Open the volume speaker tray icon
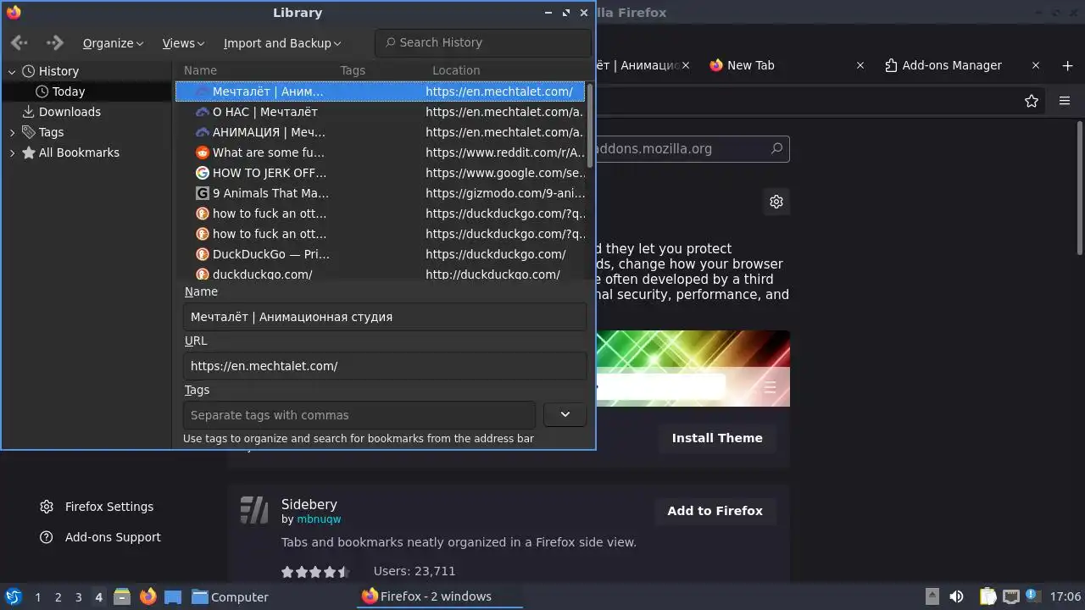Viewport: 1085px width, 610px height. [x=956, y=596]
